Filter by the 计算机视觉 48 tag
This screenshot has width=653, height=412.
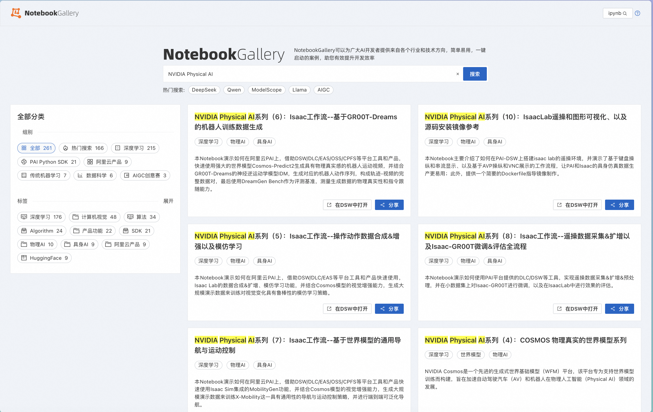[x=94, y=217]
